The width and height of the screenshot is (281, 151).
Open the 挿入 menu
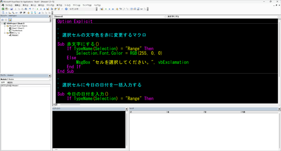coord(33,5)
